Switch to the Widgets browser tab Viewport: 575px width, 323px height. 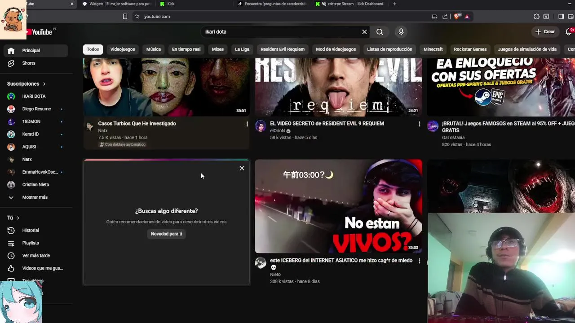(117, 4)
